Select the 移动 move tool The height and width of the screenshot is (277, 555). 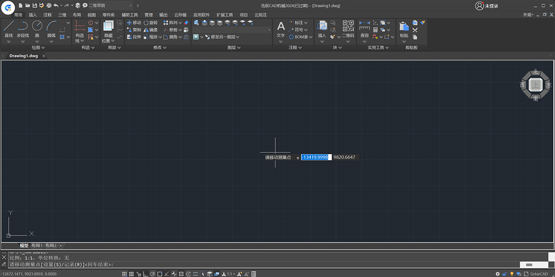tap(134, 23)
